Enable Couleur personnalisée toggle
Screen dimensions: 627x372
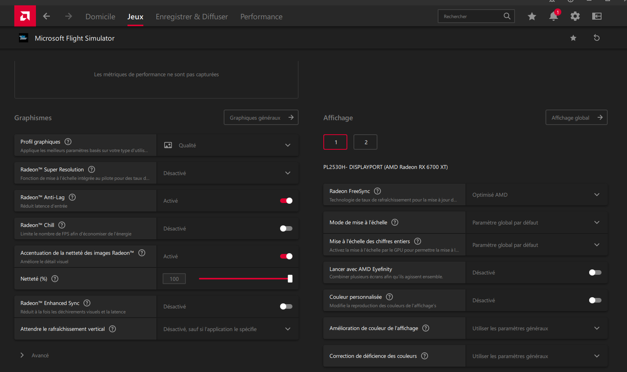595,301
